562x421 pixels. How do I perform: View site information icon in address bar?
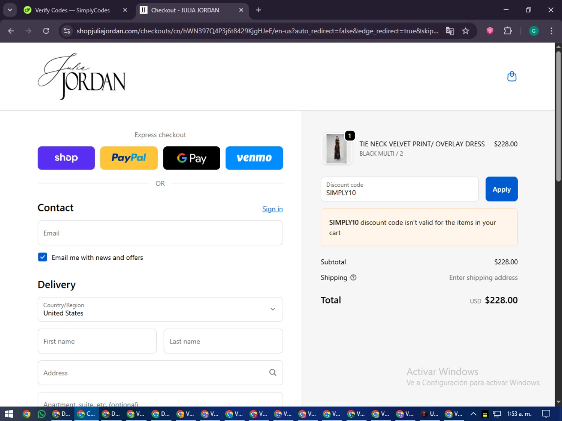click(x=67, y=31)
